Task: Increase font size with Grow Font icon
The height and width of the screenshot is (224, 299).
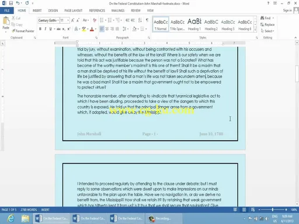Action: pyautogui.click(x=72, y=20)
